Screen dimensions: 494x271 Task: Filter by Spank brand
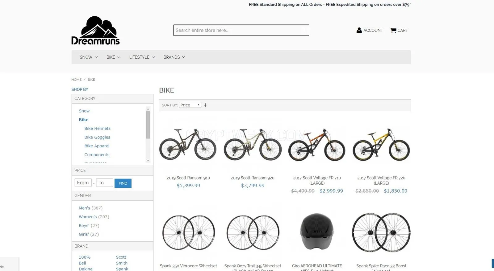[x=122, y=269]
